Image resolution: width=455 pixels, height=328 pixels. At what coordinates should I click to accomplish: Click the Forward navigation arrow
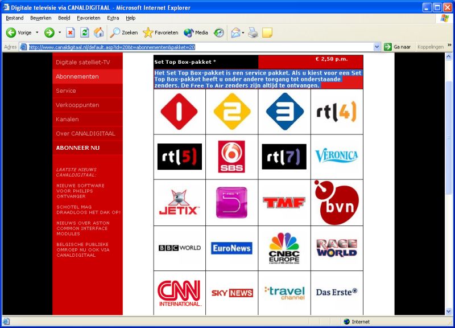[49, 32]
